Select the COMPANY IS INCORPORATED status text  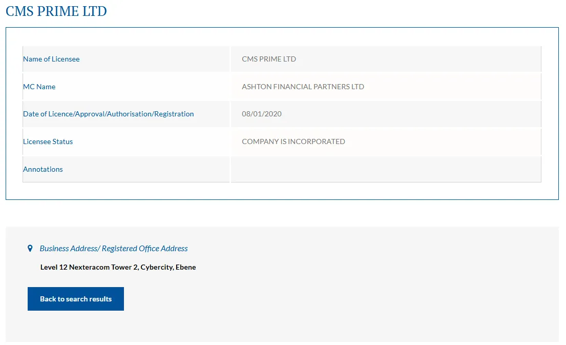coord(294,141)
